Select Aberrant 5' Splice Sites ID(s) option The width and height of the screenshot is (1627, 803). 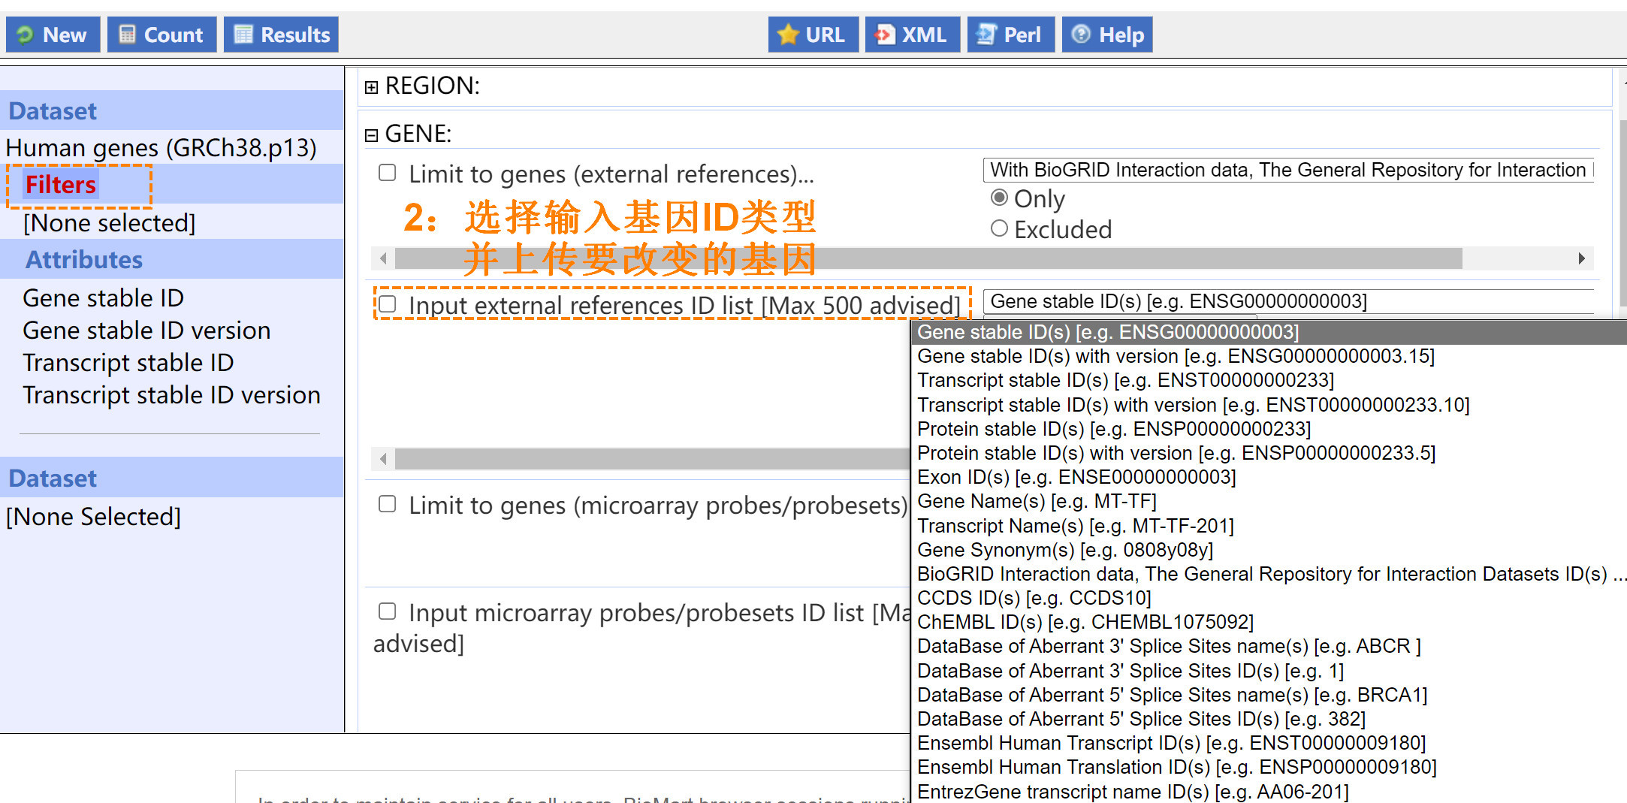[x=1269, y=719]
